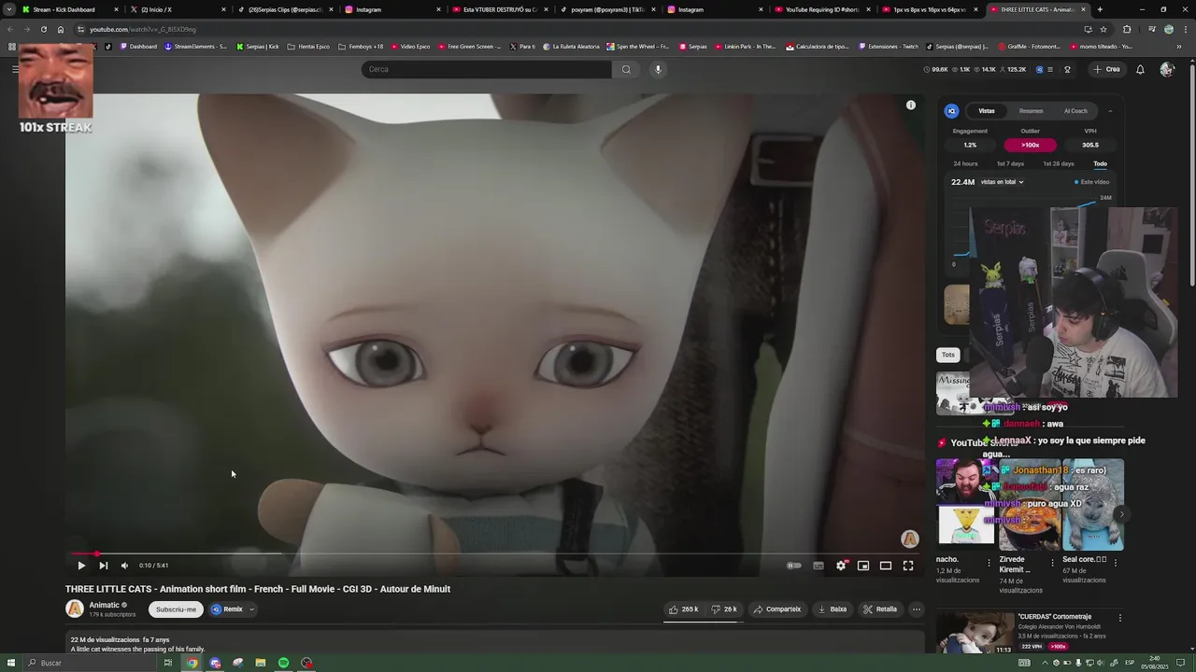Download the video with Baixa
1196x672 pixels.
click(833, 609)
